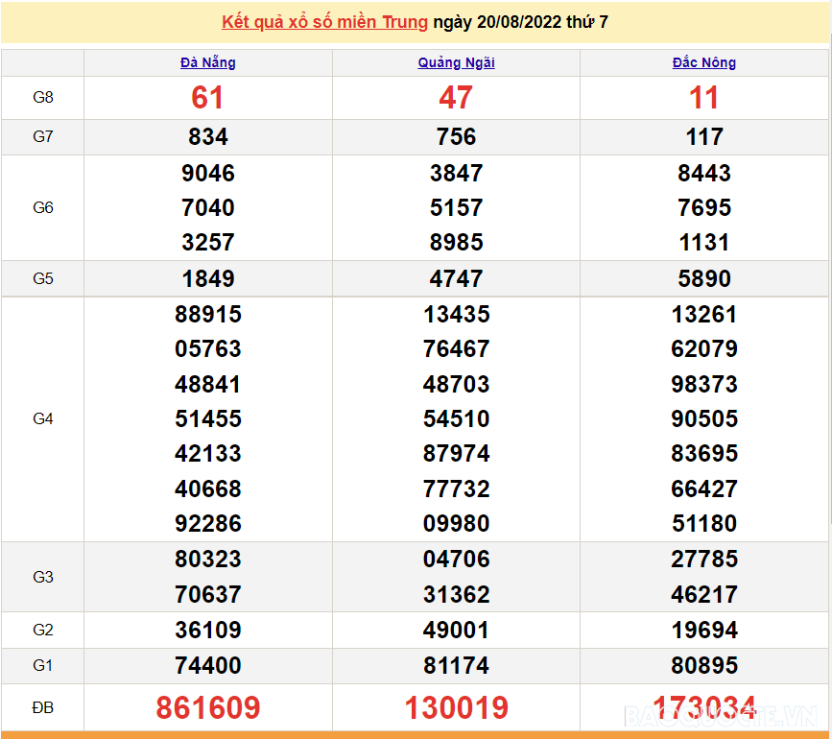
Task: Select the G2 number 49001
Action: [x=456, y=631]
